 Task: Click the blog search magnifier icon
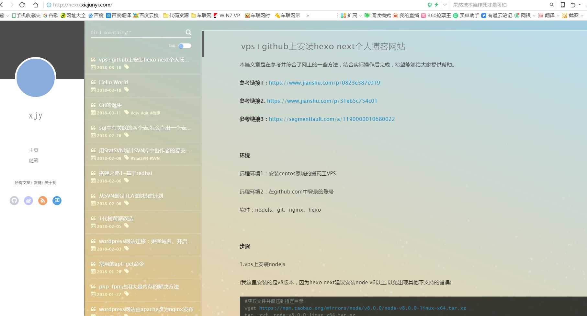[x=188, y=32]
